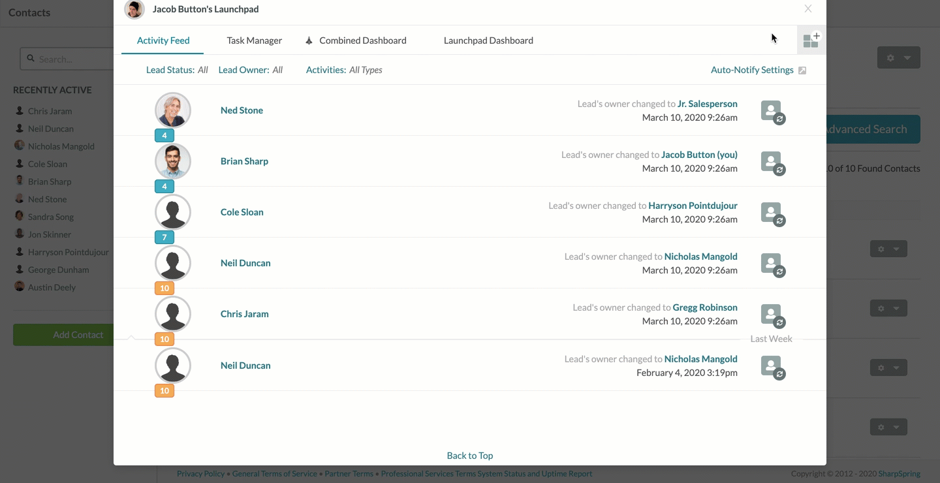Open the Lead Owner filter dropdown
The height and width of the screenshot is (483, 940).
pos(251,70)
